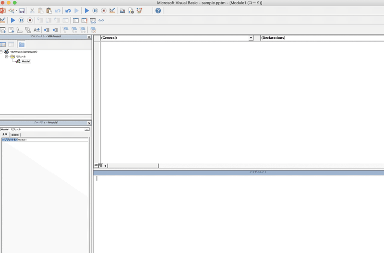
Task: Click the Step Over icon
Action: tap(48, 20)
